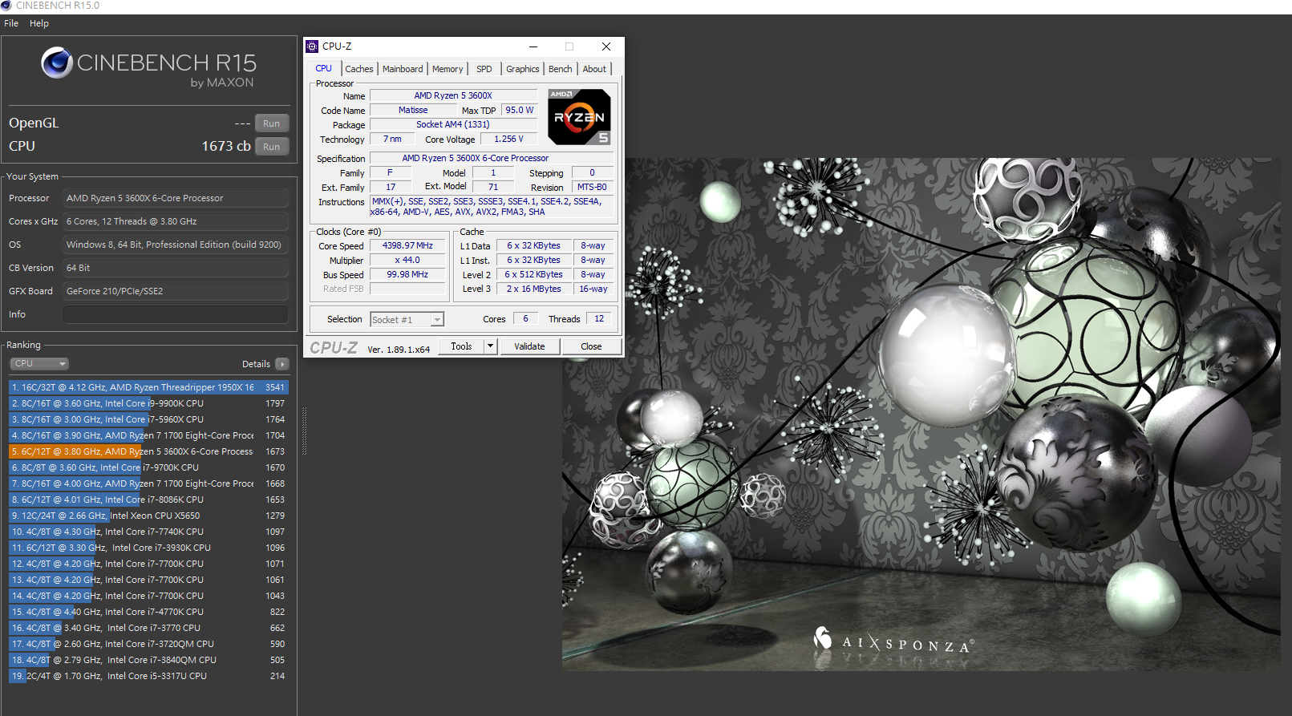Switch to the Mainboard tab in CPU-Z
The image size is (1292, 716).
(x=403, y=69)
